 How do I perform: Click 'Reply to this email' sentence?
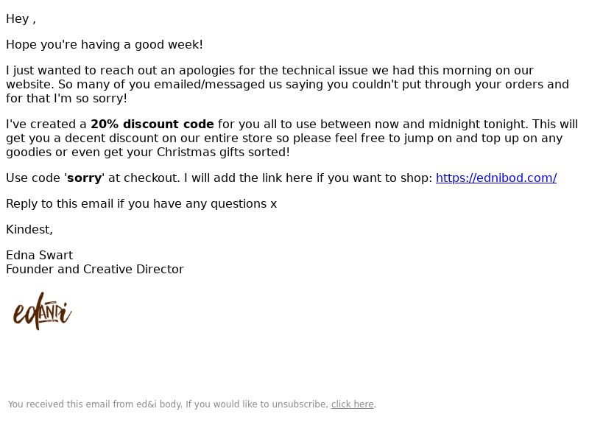pyautogui.click(x=141, y=204)
